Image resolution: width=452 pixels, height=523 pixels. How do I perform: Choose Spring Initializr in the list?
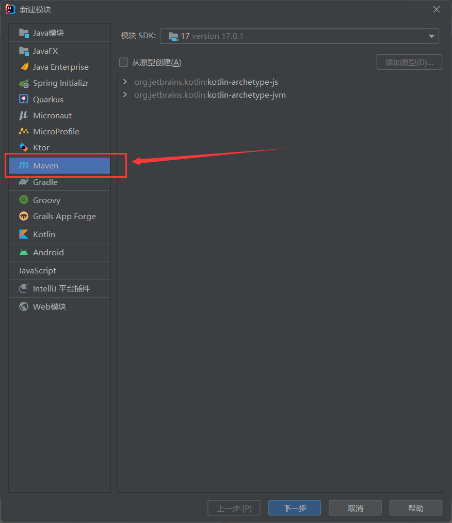(59, 83)
